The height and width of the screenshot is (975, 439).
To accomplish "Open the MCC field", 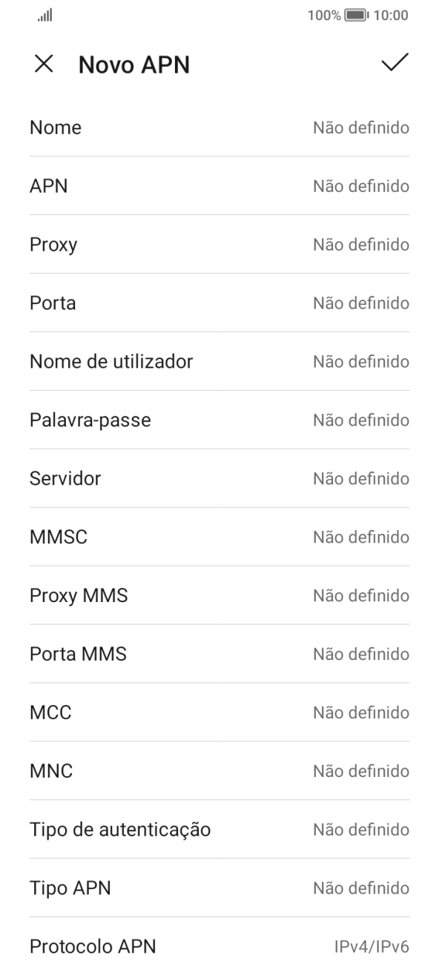I will pyautogui.click(x=219, y=713).
